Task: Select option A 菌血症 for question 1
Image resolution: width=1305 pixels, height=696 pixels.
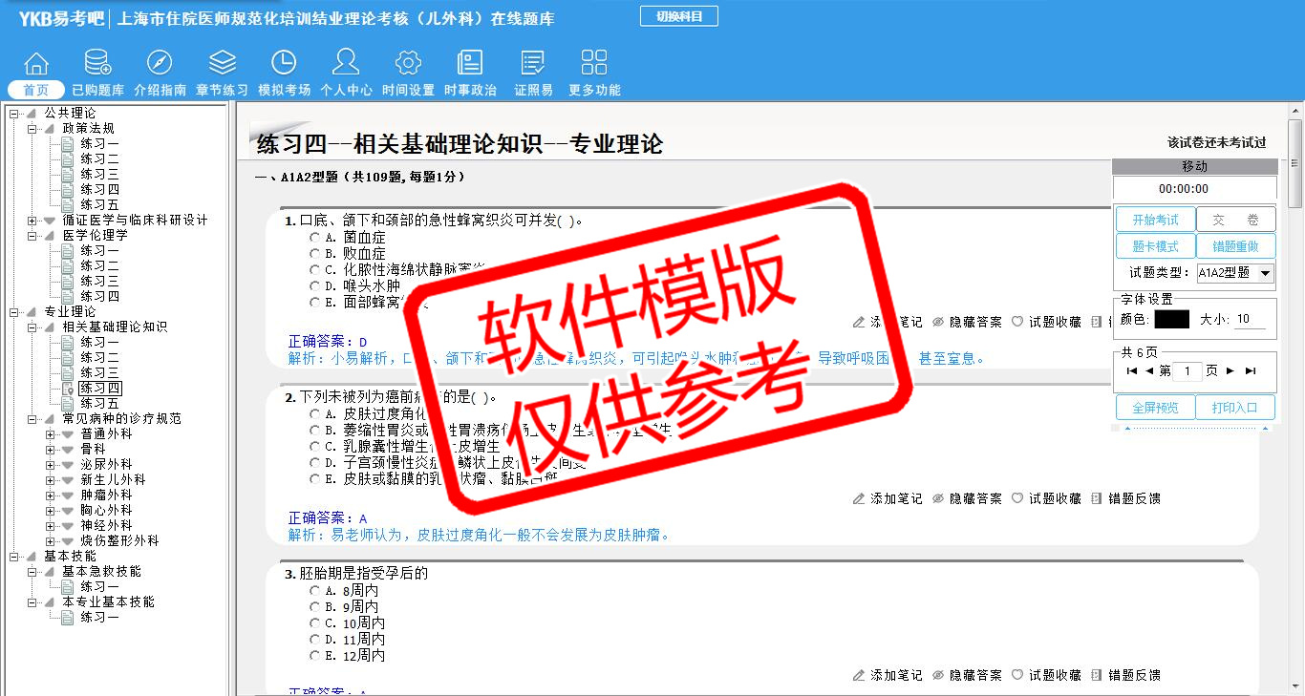Action: tap(314, 237)
